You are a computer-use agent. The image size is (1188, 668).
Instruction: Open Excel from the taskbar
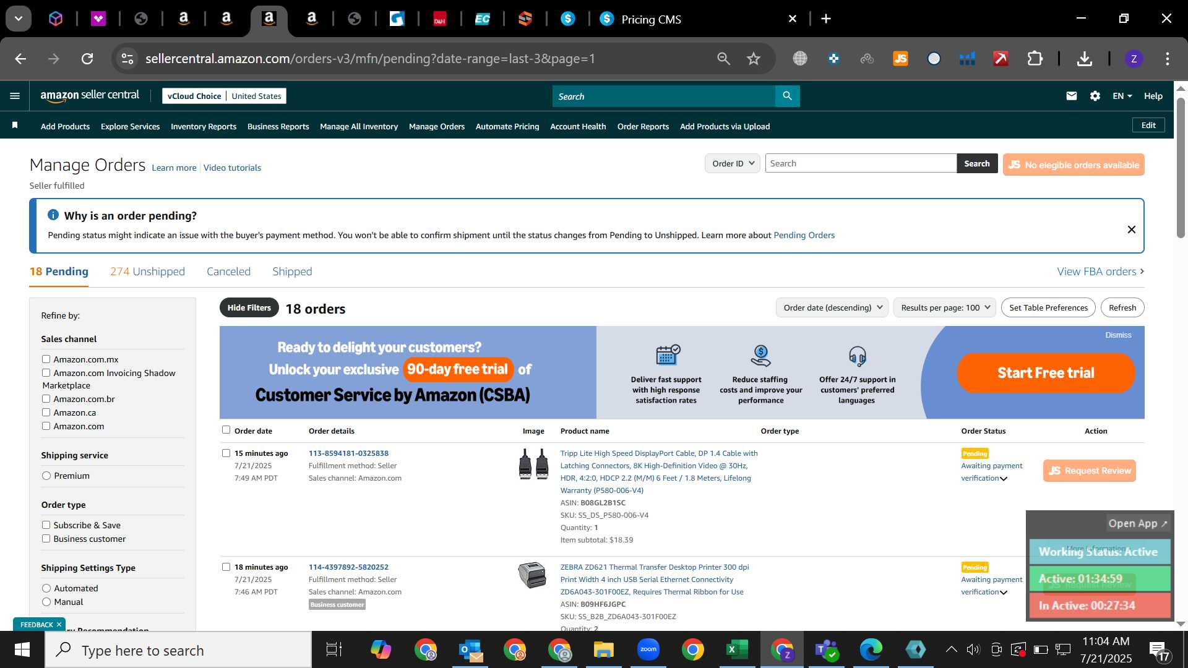737,649
